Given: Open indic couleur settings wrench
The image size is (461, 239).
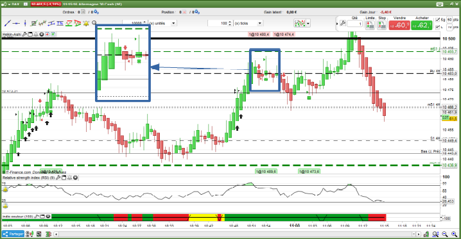Looking at the screenshot, I should [37, 217].
